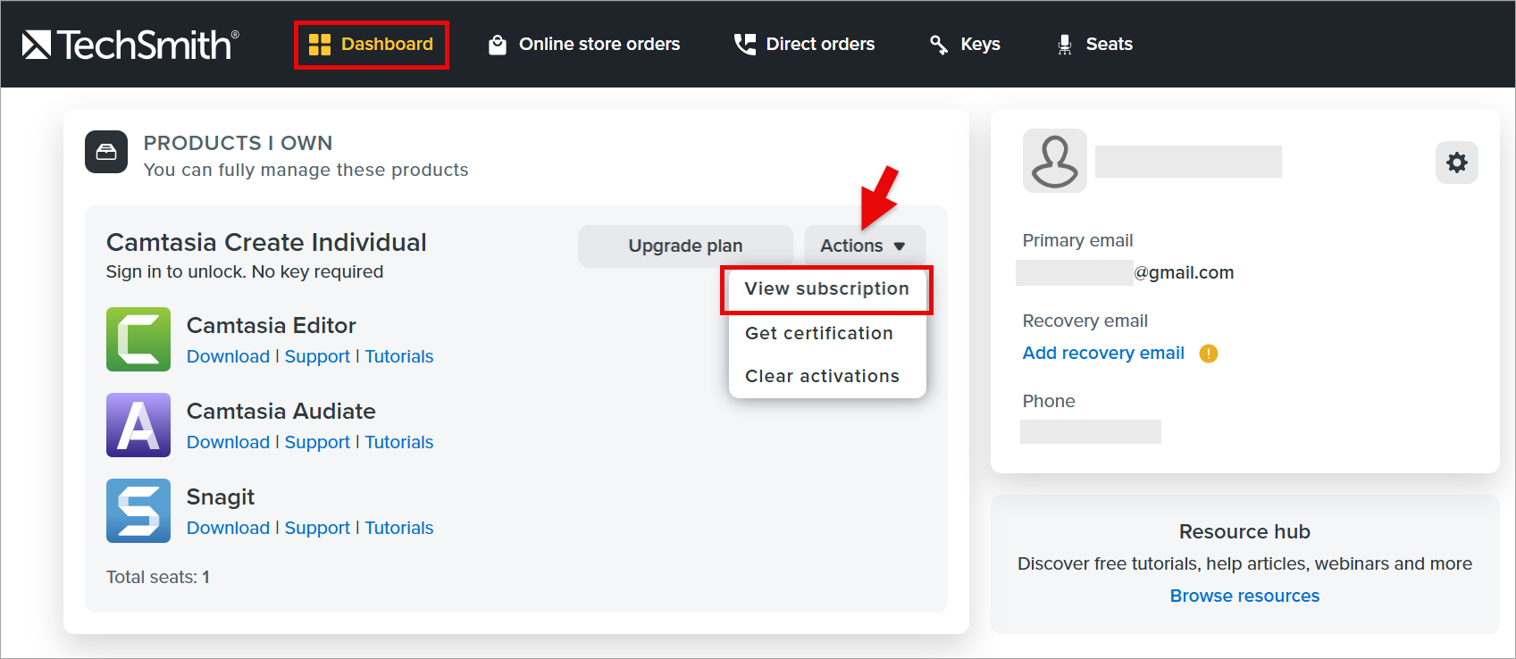Click the recovery email warning icon
Viewport: 1516px width, 659px height.
coord(1209,354)
